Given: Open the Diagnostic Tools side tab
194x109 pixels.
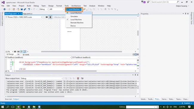Looking at the screenshot, I should pos(192,18).
